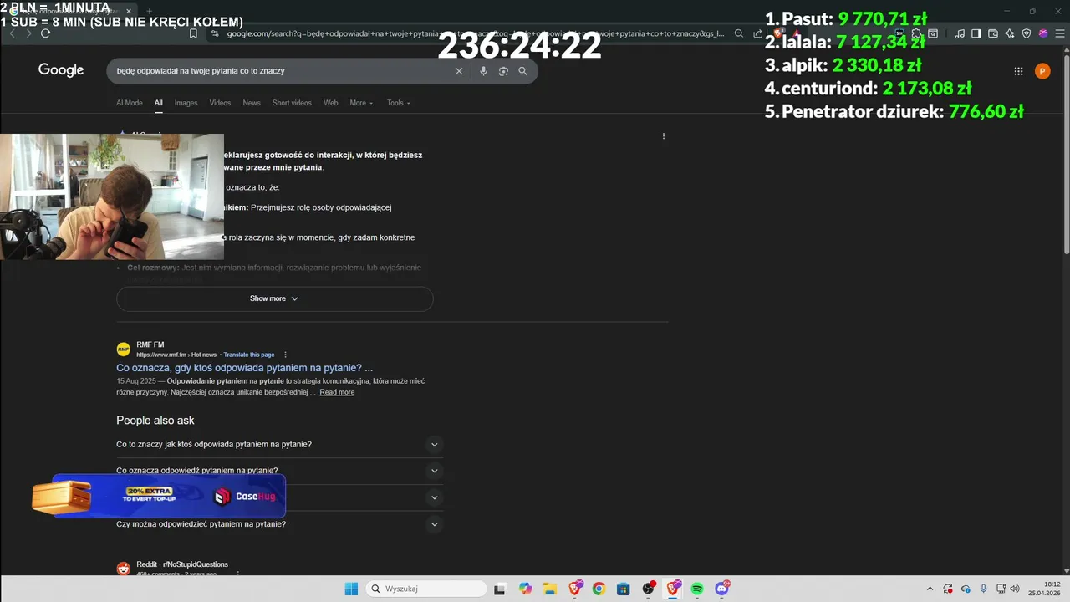Open a new browser tab
Viewport: 1070px width, 602px height.
(150, 12)
